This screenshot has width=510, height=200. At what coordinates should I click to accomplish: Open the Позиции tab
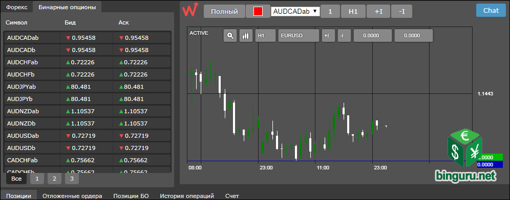pyautogui.click(x=18, y=196)
